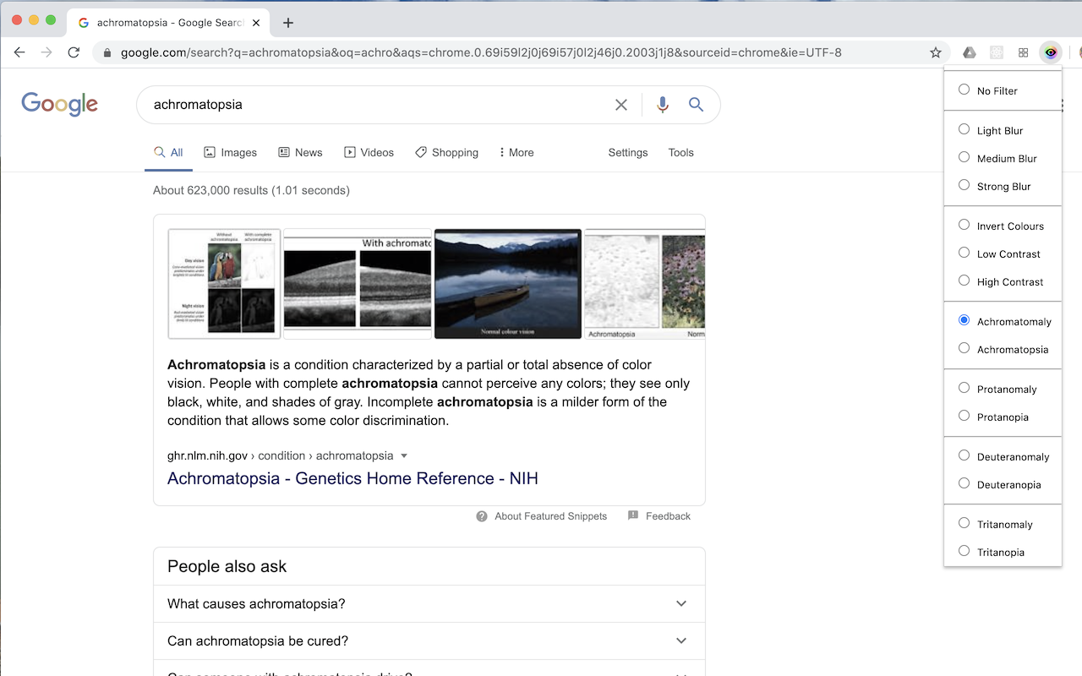Open the parrots day/night vision thumbnail
1082x676 pixels.
[x=224, y=284]
